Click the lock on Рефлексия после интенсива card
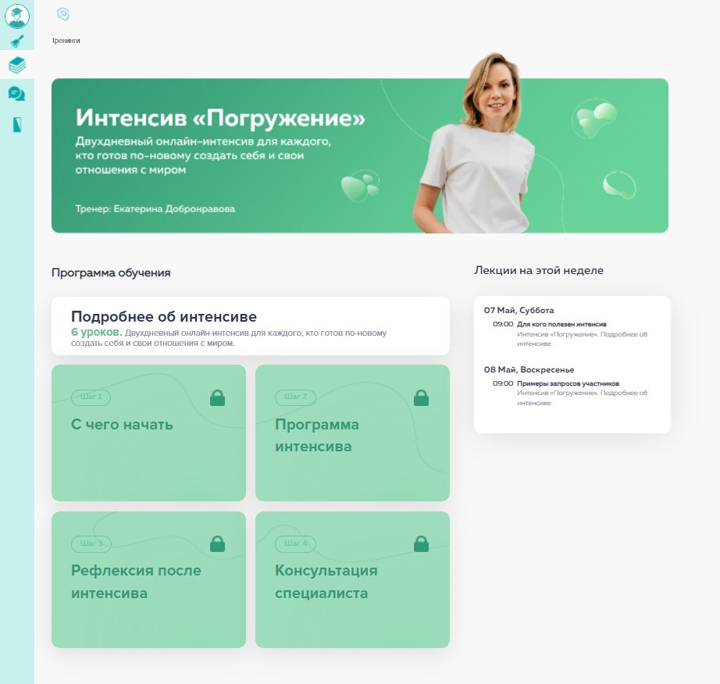 click(x=217, y=543)
